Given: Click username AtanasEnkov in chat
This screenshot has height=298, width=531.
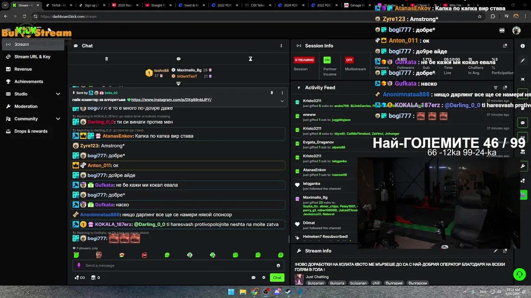Looking at the screenshot, I should 118,136.
